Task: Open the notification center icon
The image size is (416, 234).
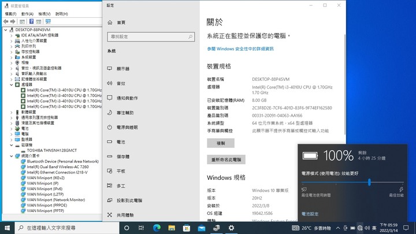Action: point(406,228)
